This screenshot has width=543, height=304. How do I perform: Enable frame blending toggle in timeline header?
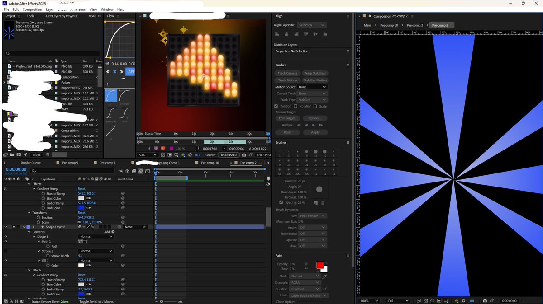pos(134,171)
